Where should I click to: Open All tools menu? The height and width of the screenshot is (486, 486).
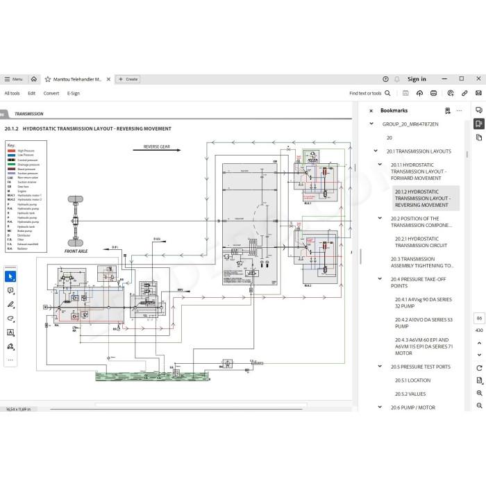click(12, 93)
